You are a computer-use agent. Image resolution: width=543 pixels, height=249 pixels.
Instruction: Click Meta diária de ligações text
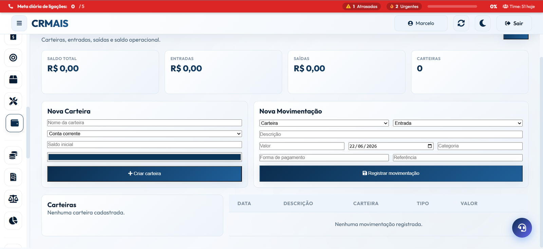coord(42,6)
